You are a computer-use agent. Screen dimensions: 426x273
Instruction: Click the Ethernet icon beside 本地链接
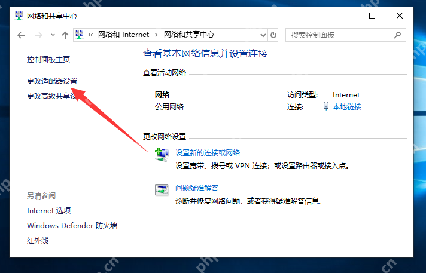point(325,106)
